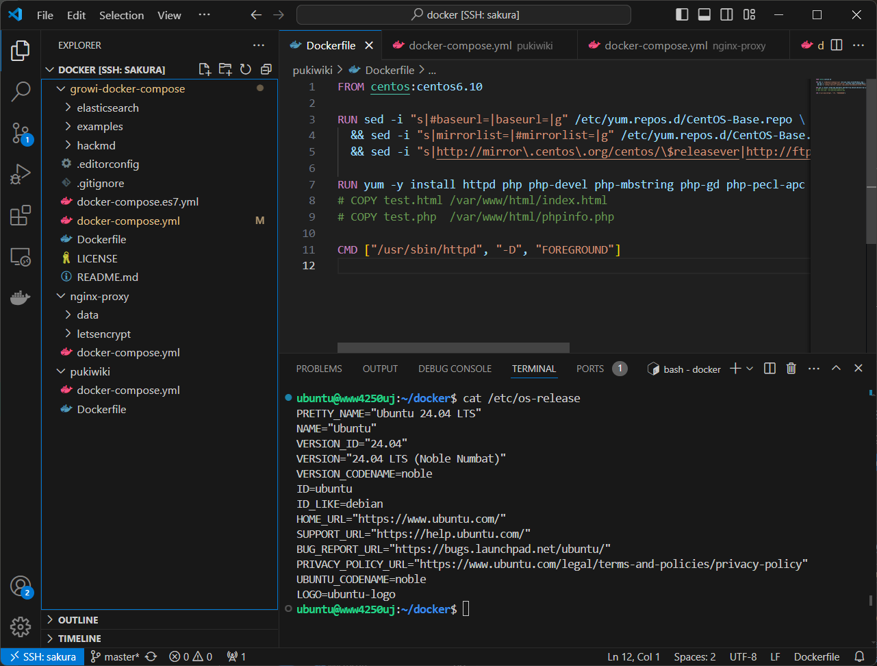Open the Remote Explorer view
877x666 pixels.
tap(21, 257)
